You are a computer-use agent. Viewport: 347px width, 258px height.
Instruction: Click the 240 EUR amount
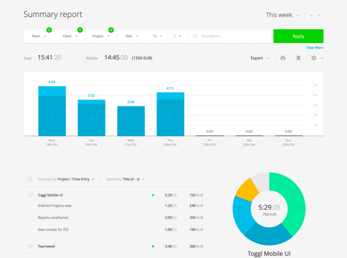pyautogui.click(x=196, y=206)
